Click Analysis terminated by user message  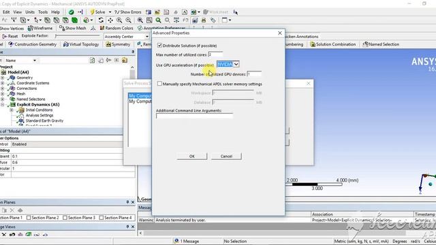[181, 220]
